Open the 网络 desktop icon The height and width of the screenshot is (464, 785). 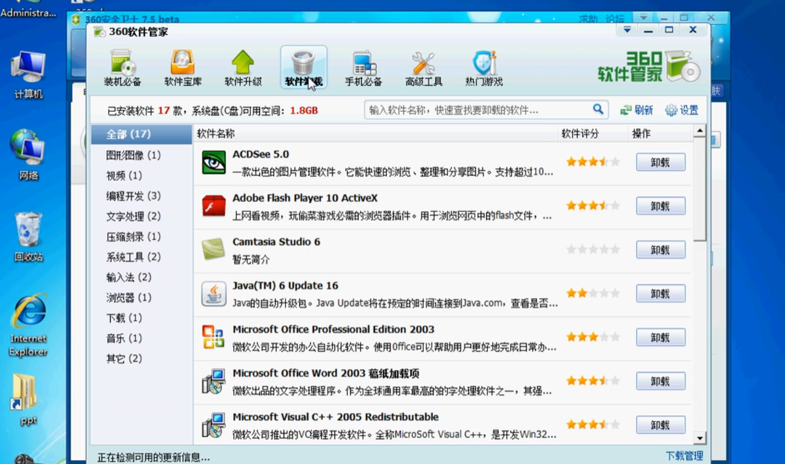[29, 154]
